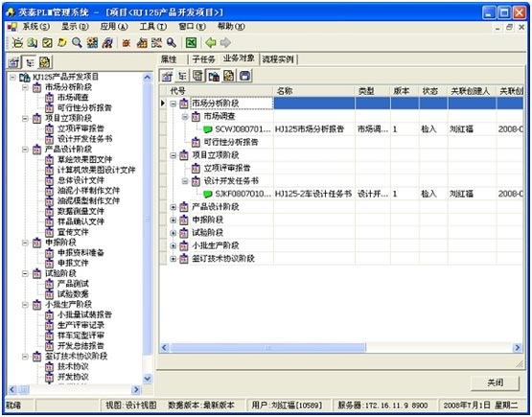The width and height of the screenshot is (532, 417).
Task: Open the 工具(T) menu
Action: [153, 27]
